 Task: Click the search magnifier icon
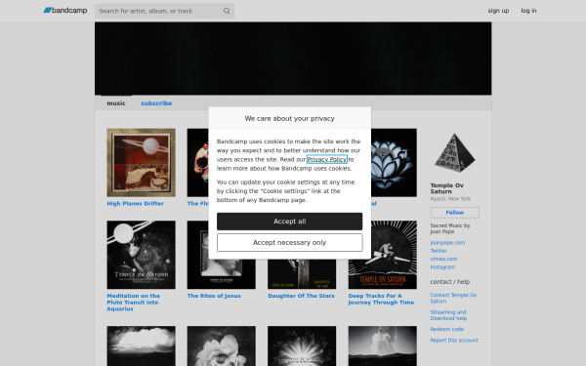tap(227, 11)
